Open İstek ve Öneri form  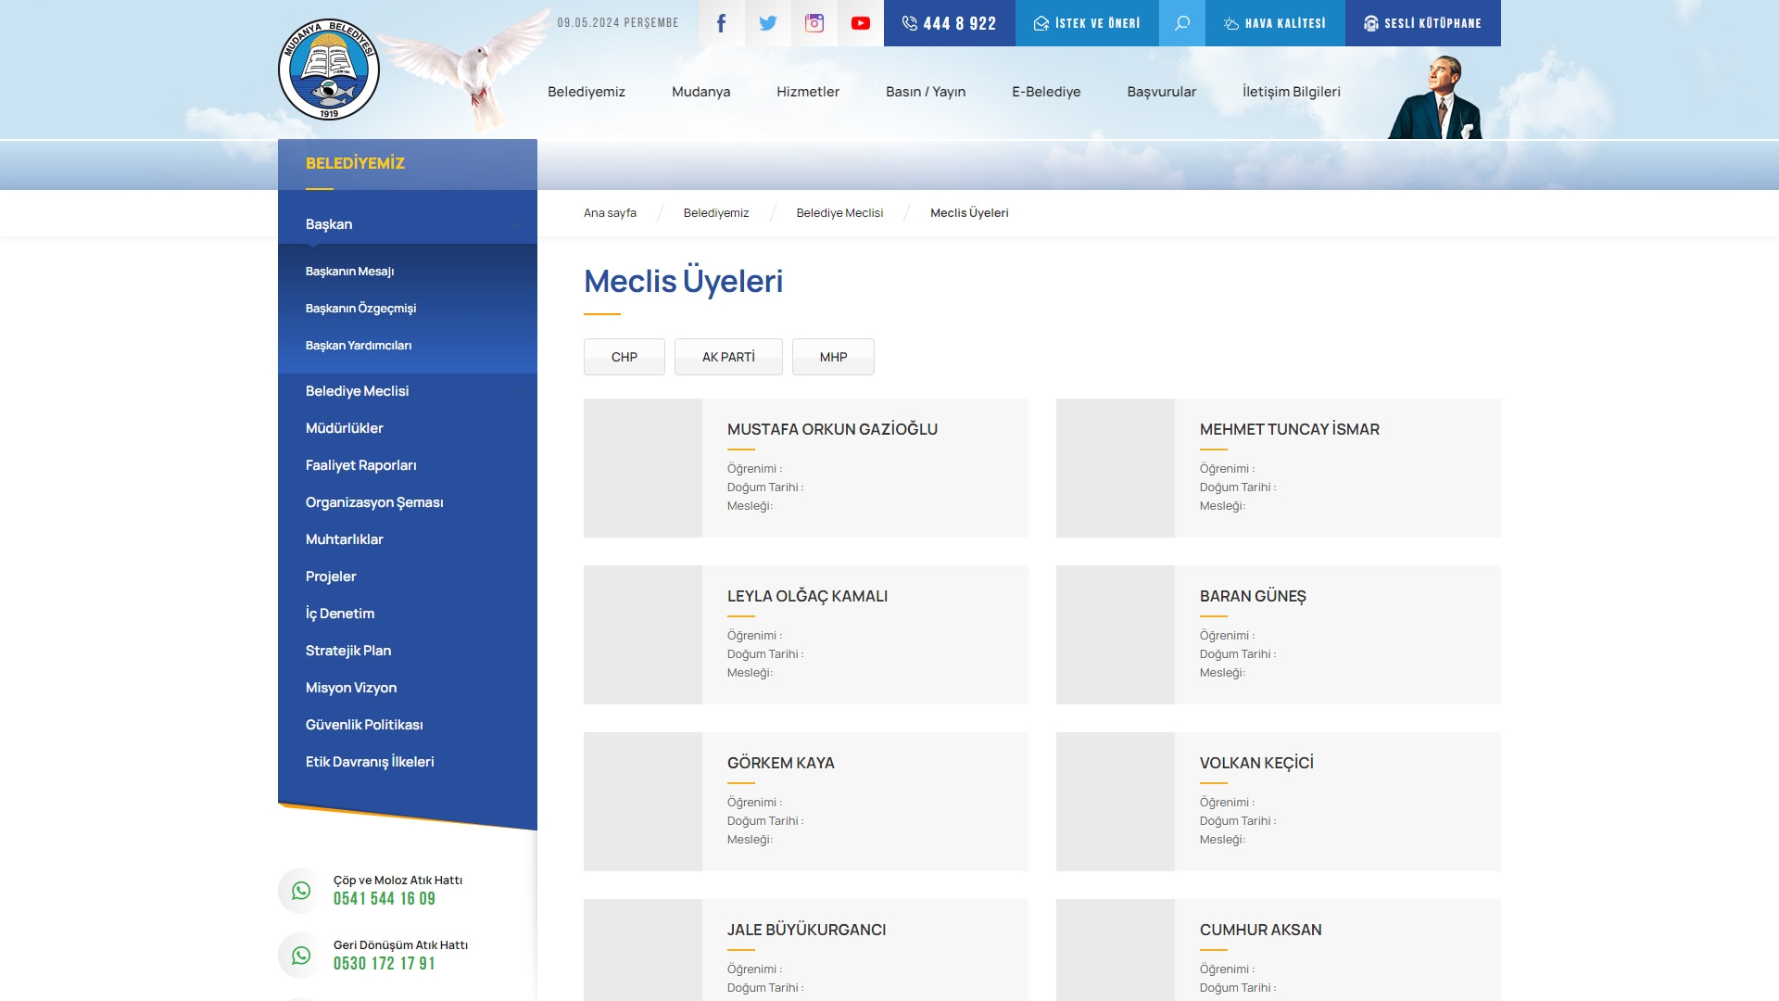point(1087,23)
